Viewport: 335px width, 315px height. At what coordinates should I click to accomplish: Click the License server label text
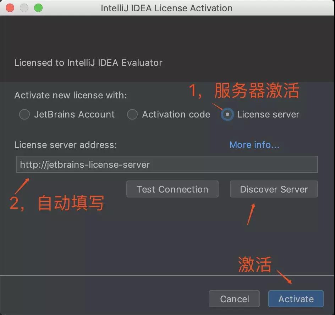268,114
